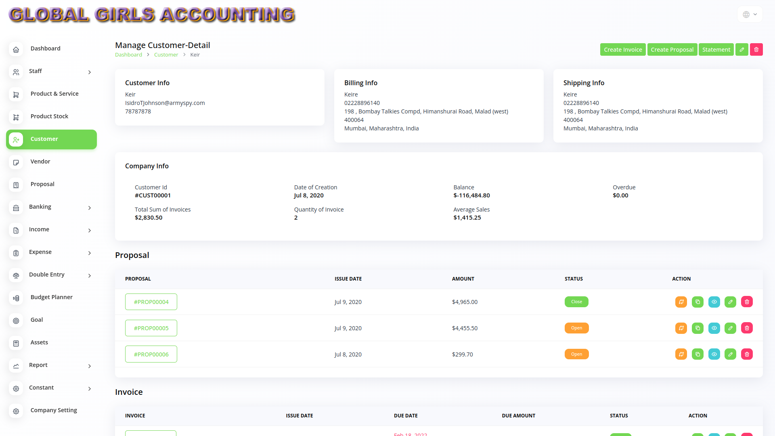775x436 pixels.
Task: Edit proposal #PROP00005 with pencil icon
Action: (730, 328)
